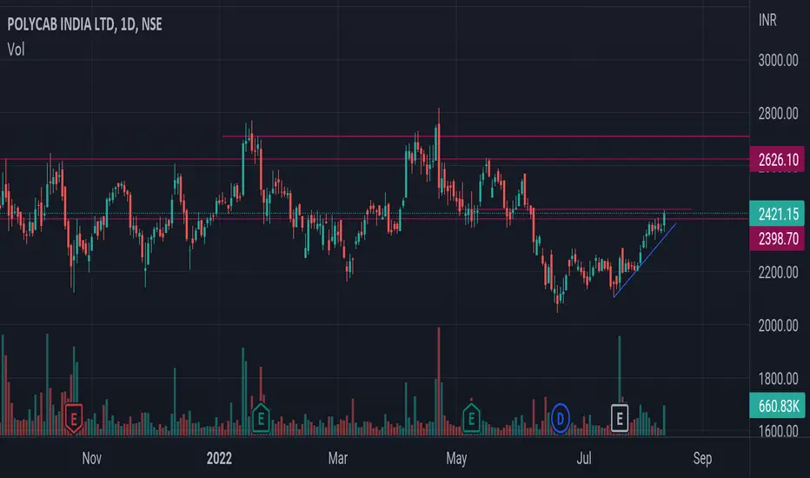Click the 2800.00 price axis value
The height and width of the screenshot is (478, 810).
778,114
